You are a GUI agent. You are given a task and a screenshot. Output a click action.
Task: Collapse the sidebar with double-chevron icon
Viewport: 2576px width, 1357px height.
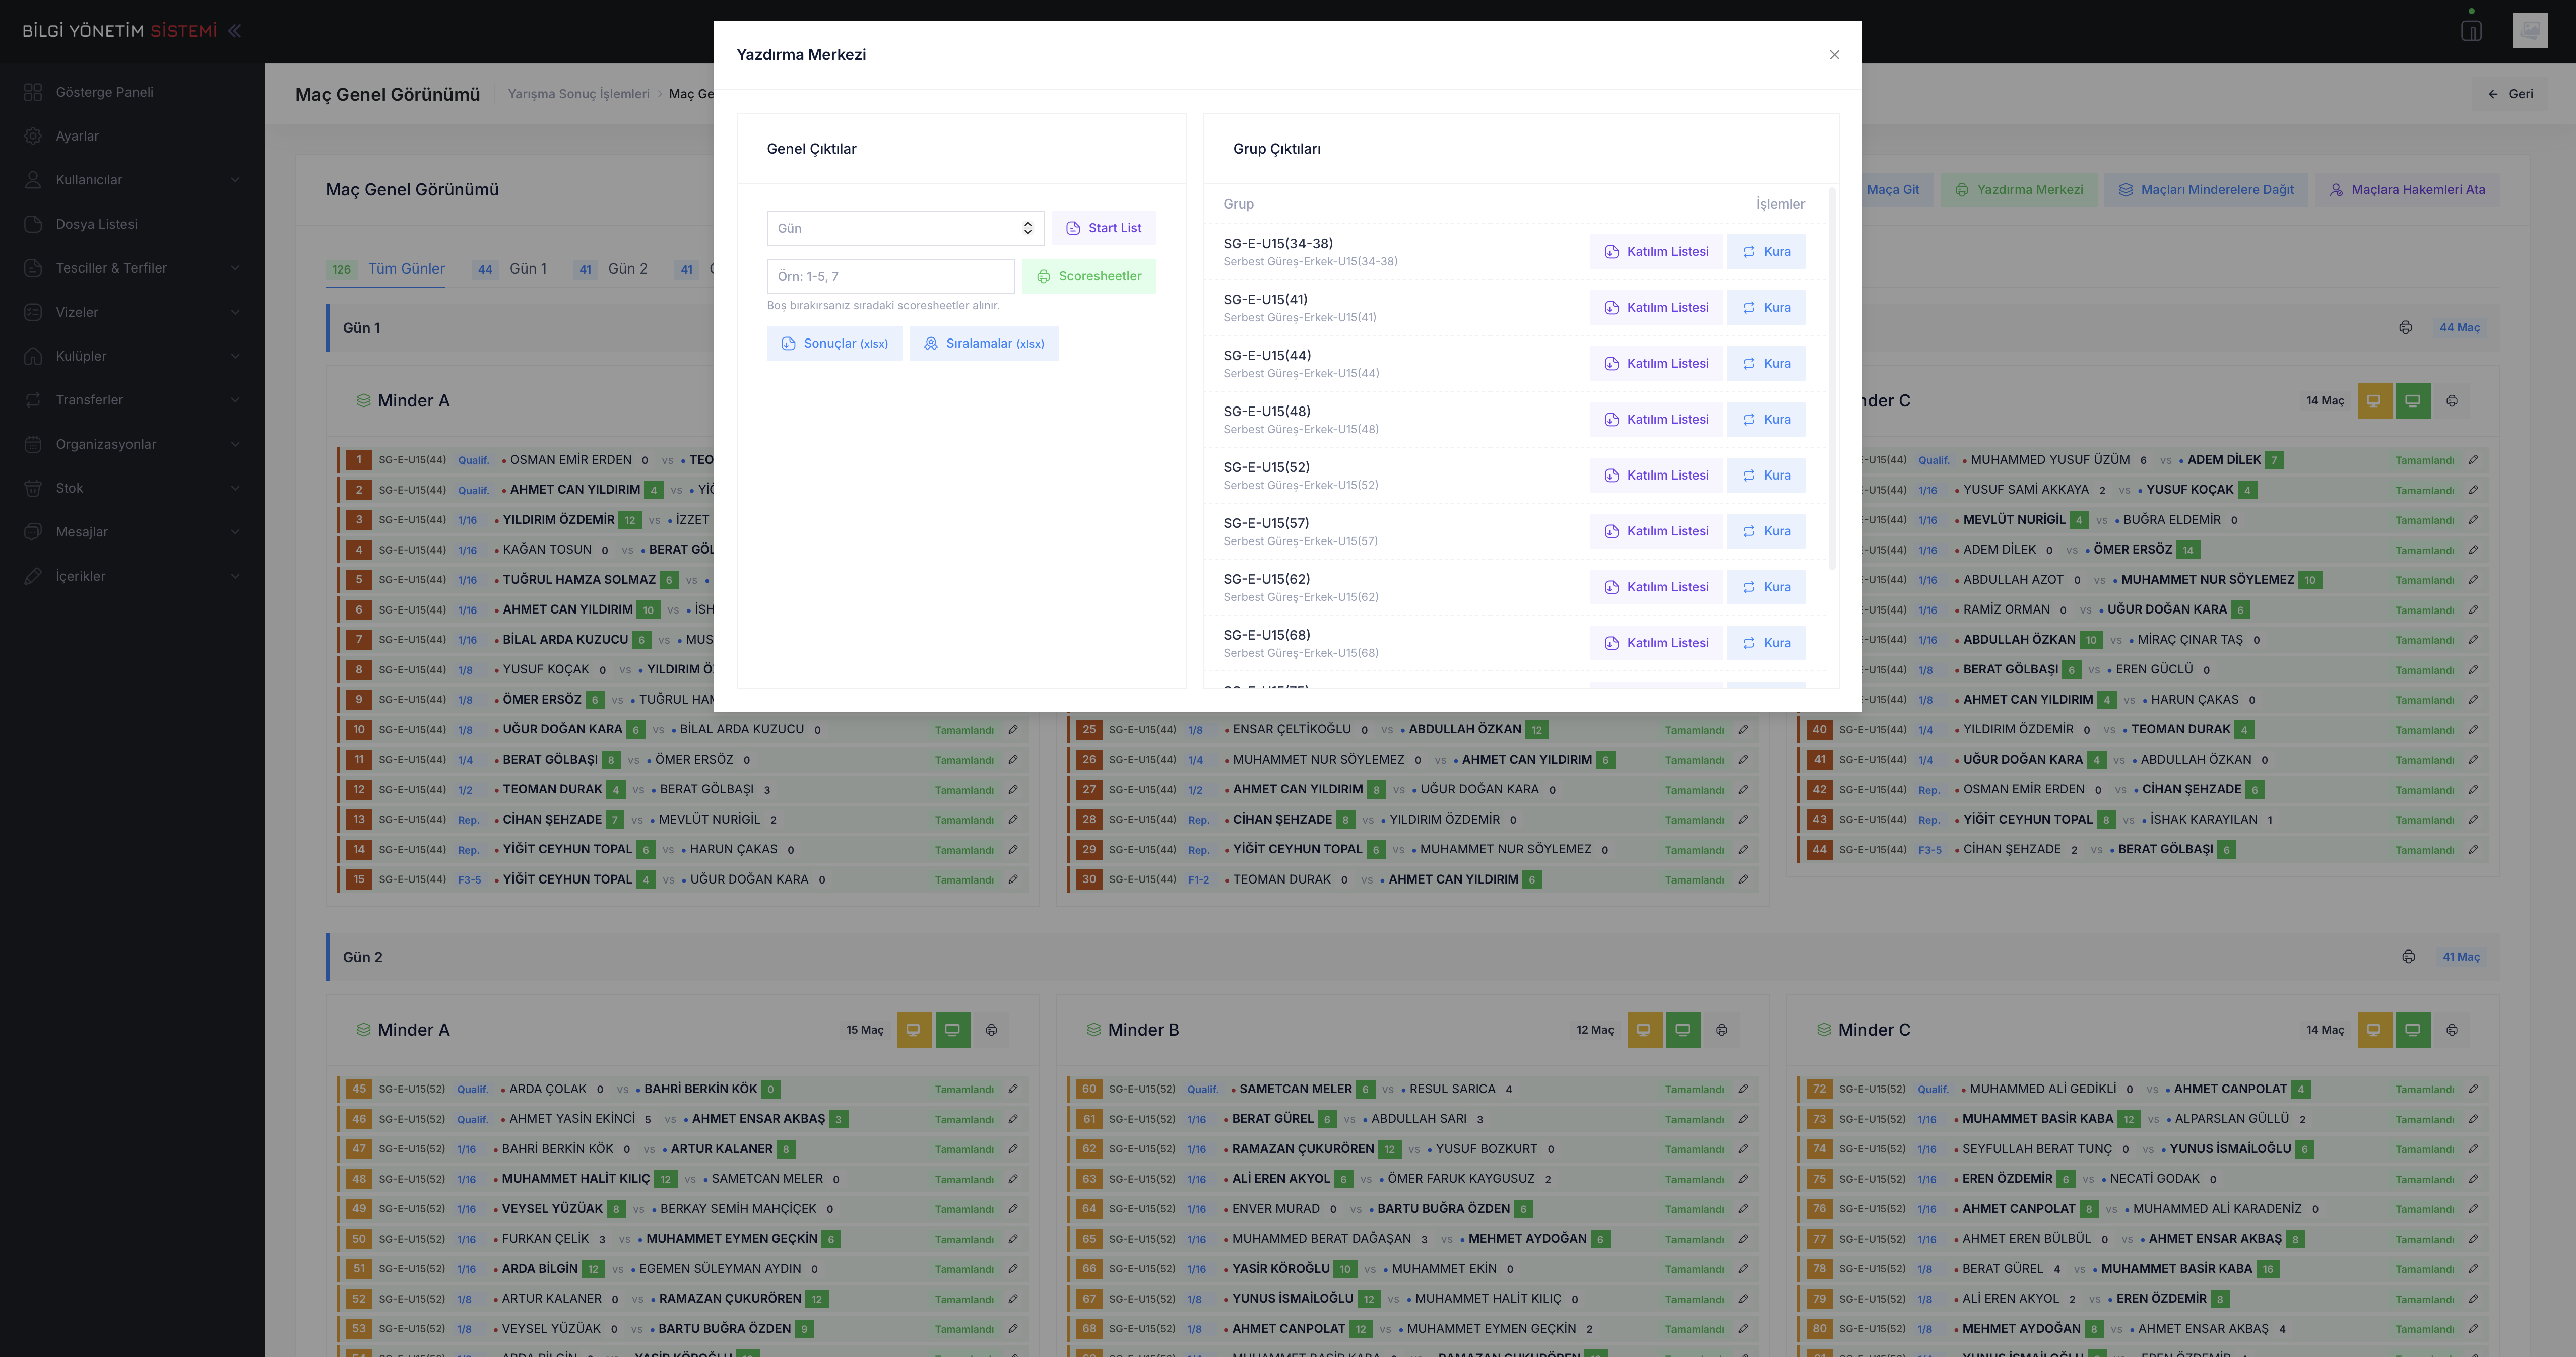(x=234, y=31)
